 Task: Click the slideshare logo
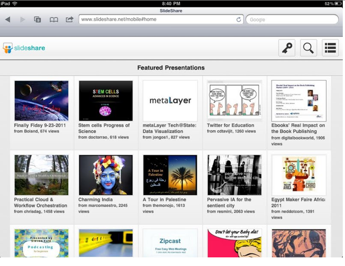point(24,48)
